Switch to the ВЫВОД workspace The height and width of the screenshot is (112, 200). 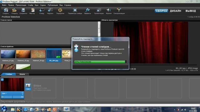point(191,11)
